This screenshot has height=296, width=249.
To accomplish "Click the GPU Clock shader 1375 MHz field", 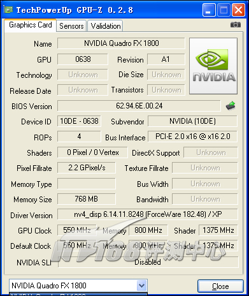I will [218, 230].
